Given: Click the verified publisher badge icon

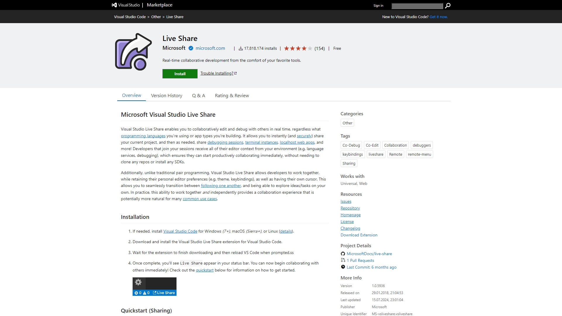Looking at the screenshot, I should 191,48.
